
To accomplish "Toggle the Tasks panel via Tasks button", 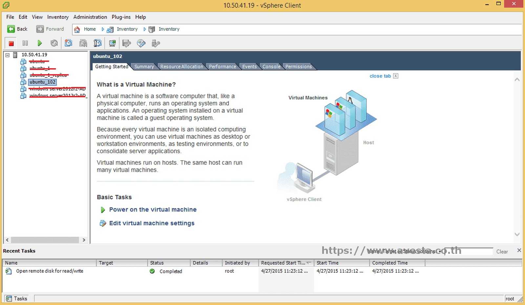I will coord(16,298).
